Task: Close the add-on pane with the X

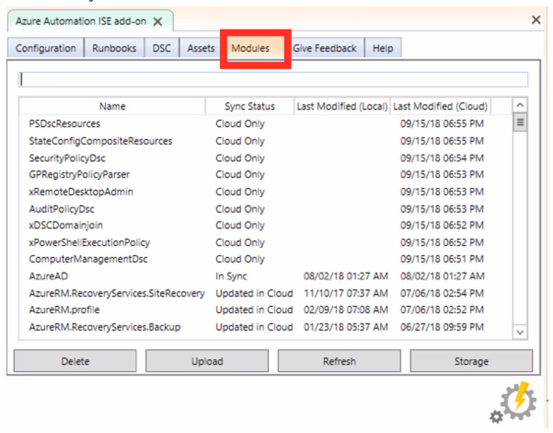Action: tap(536, 20)
